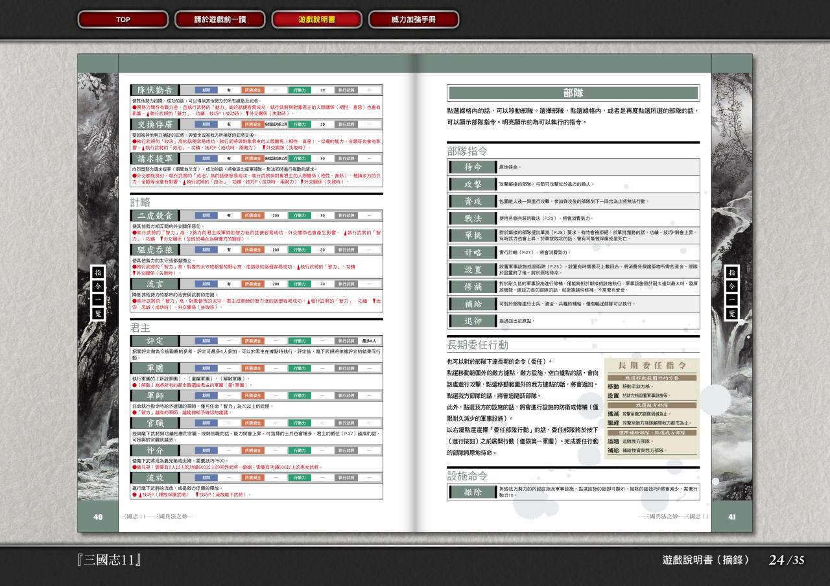Click the 評定 command label
This screenshot has height=586, width=830.
156,340
